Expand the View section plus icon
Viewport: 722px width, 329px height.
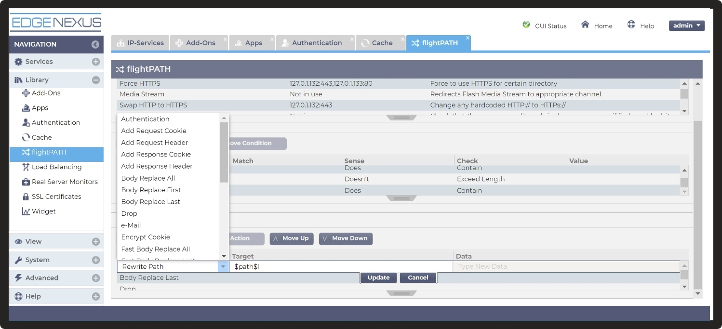(x=95, y=242)
